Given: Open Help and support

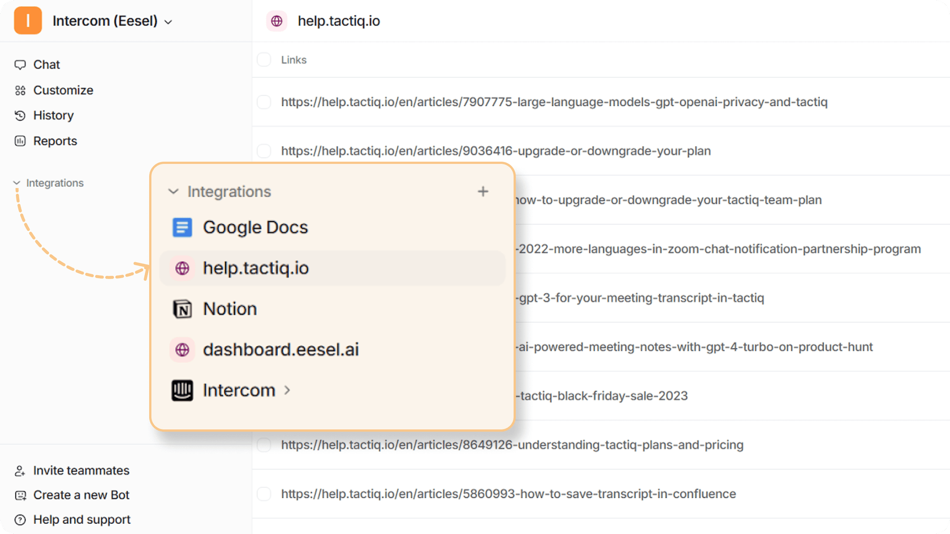Looking at the screenshot, I should pos(81,519).
